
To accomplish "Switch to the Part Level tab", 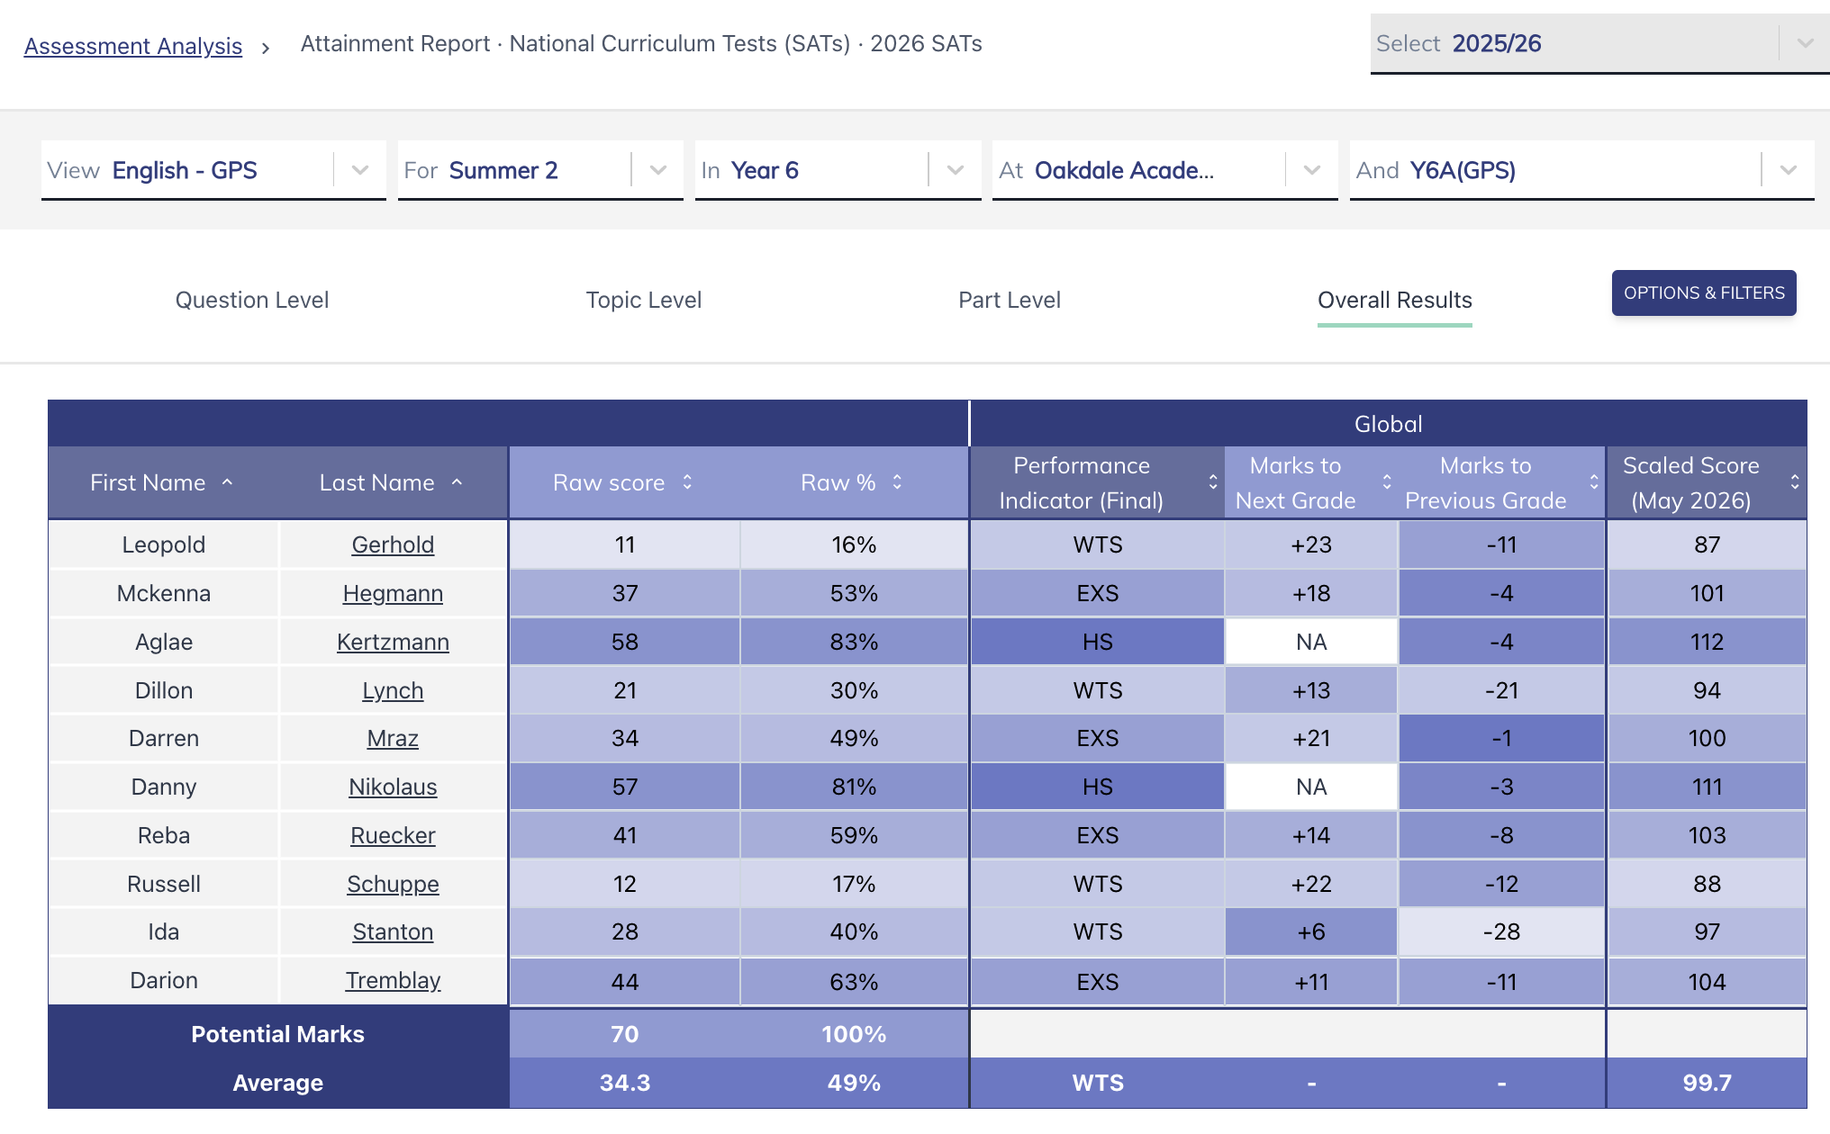I will coord(1010,300).
